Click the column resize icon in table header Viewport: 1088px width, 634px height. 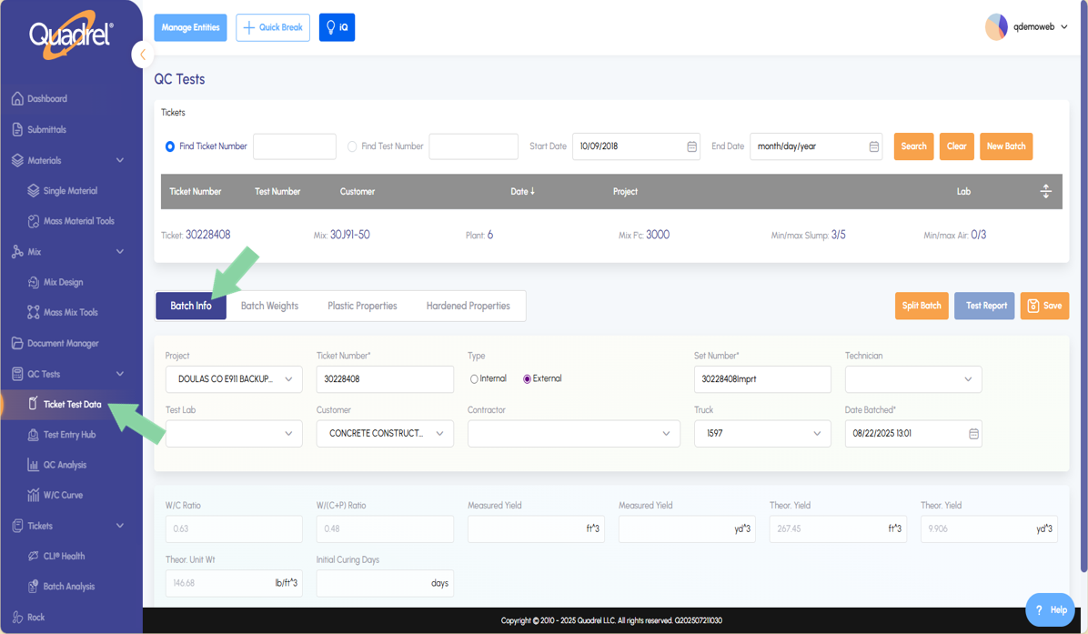click(x=1045, y=191)
